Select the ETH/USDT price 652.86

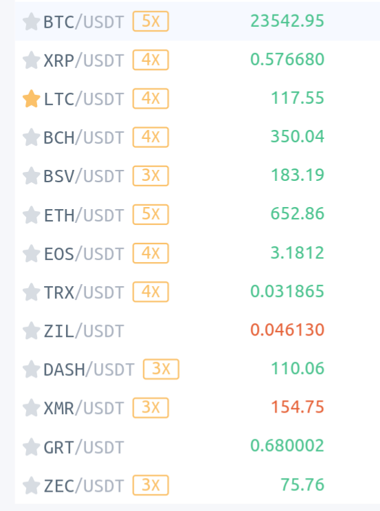[x=298, y=214]
